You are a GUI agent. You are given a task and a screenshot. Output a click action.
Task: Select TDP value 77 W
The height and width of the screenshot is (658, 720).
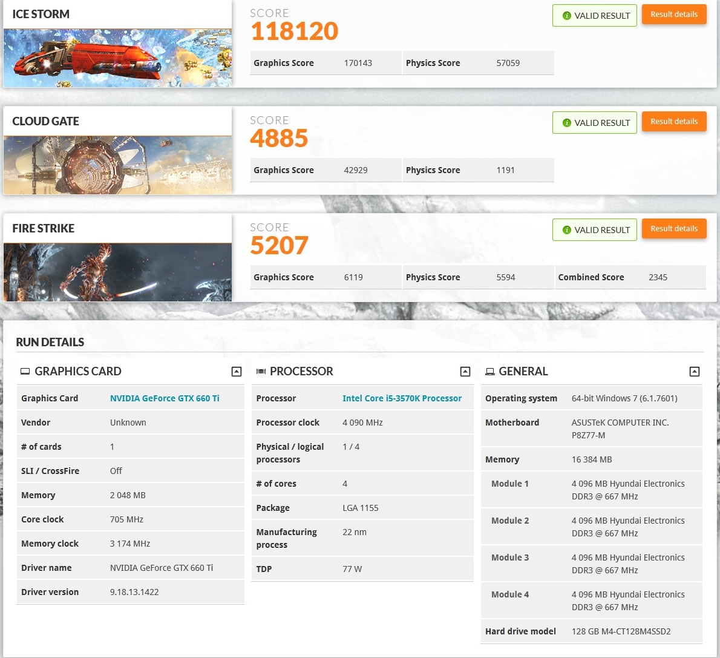[x=352, y=569]
